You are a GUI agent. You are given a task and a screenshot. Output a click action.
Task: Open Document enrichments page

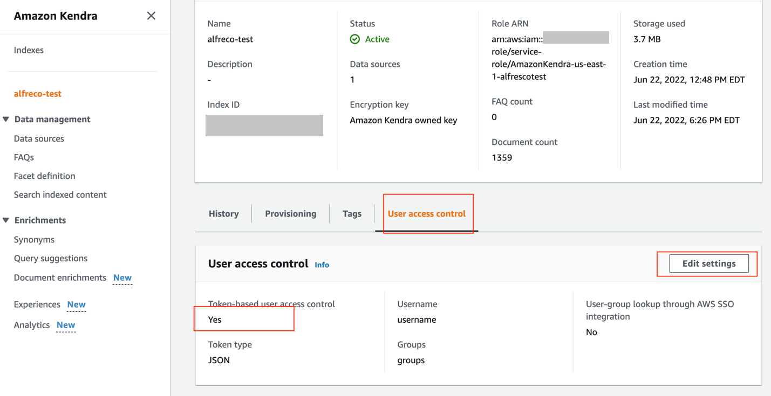[60, 277]
